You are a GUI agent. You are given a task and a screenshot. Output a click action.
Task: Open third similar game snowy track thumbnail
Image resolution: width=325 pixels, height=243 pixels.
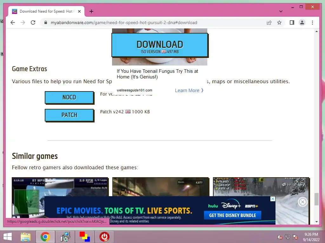pos(261,187)
